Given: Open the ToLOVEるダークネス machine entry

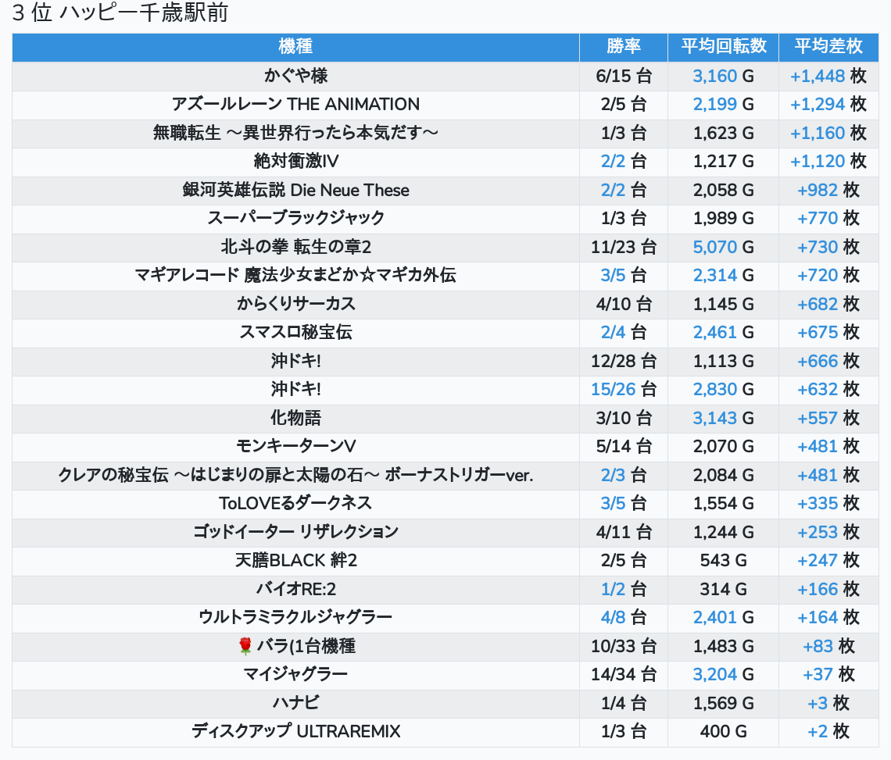Looking at the screenshot, I should click(x=295, y=503).
